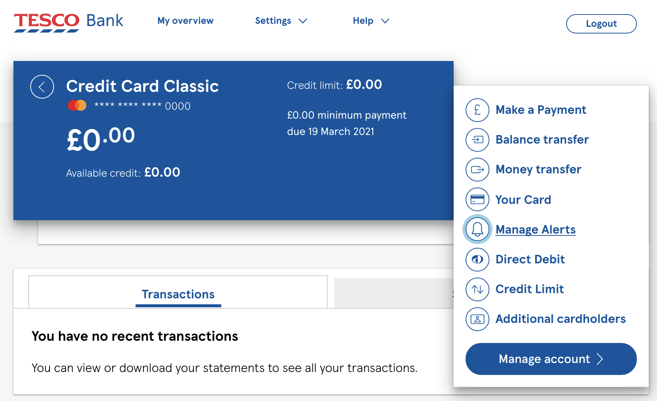The image size is (657, 401).
Task: Expand the Help dropdown menu
Action: click(371, 21)
